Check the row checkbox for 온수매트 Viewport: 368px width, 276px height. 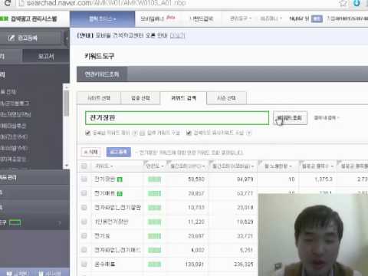click(x=84, y=264)
